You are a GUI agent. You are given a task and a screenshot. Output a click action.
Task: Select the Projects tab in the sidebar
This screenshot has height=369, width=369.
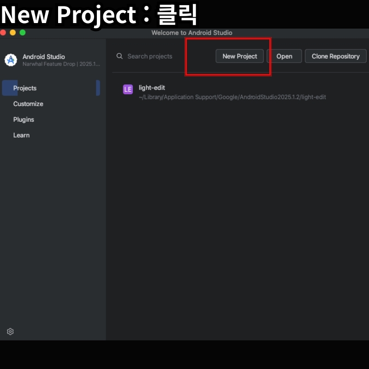coord(51,88)
